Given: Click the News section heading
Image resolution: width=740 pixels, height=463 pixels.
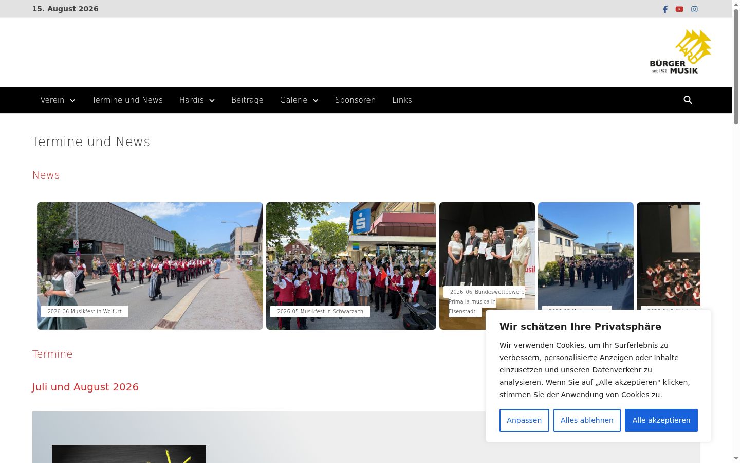Looking at the screenshot, I should click(46, 175).
